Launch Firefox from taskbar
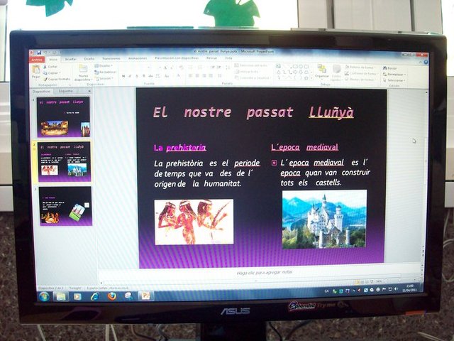This screenshot has width=454, height=341. (x=111, y=296)
